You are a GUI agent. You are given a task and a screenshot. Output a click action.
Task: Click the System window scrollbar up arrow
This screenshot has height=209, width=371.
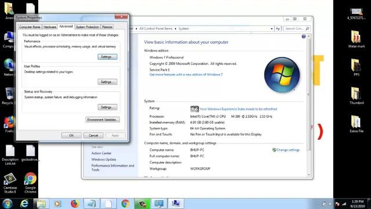(309, 36)
